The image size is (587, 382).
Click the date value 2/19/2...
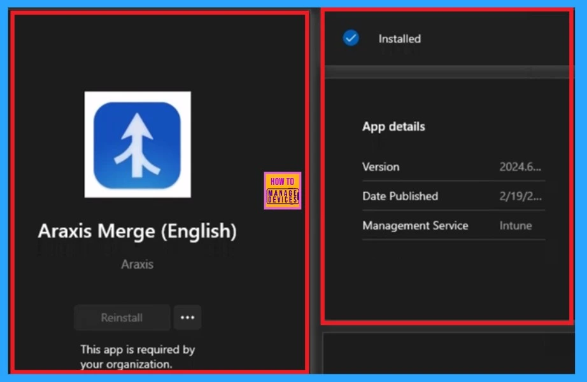pyautogui.click(x=520, y=196)
